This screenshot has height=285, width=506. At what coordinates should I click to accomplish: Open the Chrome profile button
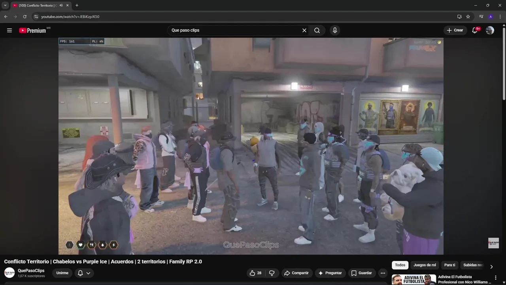click(x=491, y=17)
